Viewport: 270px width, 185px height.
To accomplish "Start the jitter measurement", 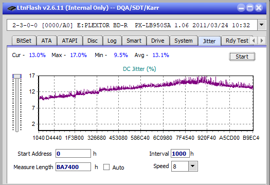I will (242, 57).
